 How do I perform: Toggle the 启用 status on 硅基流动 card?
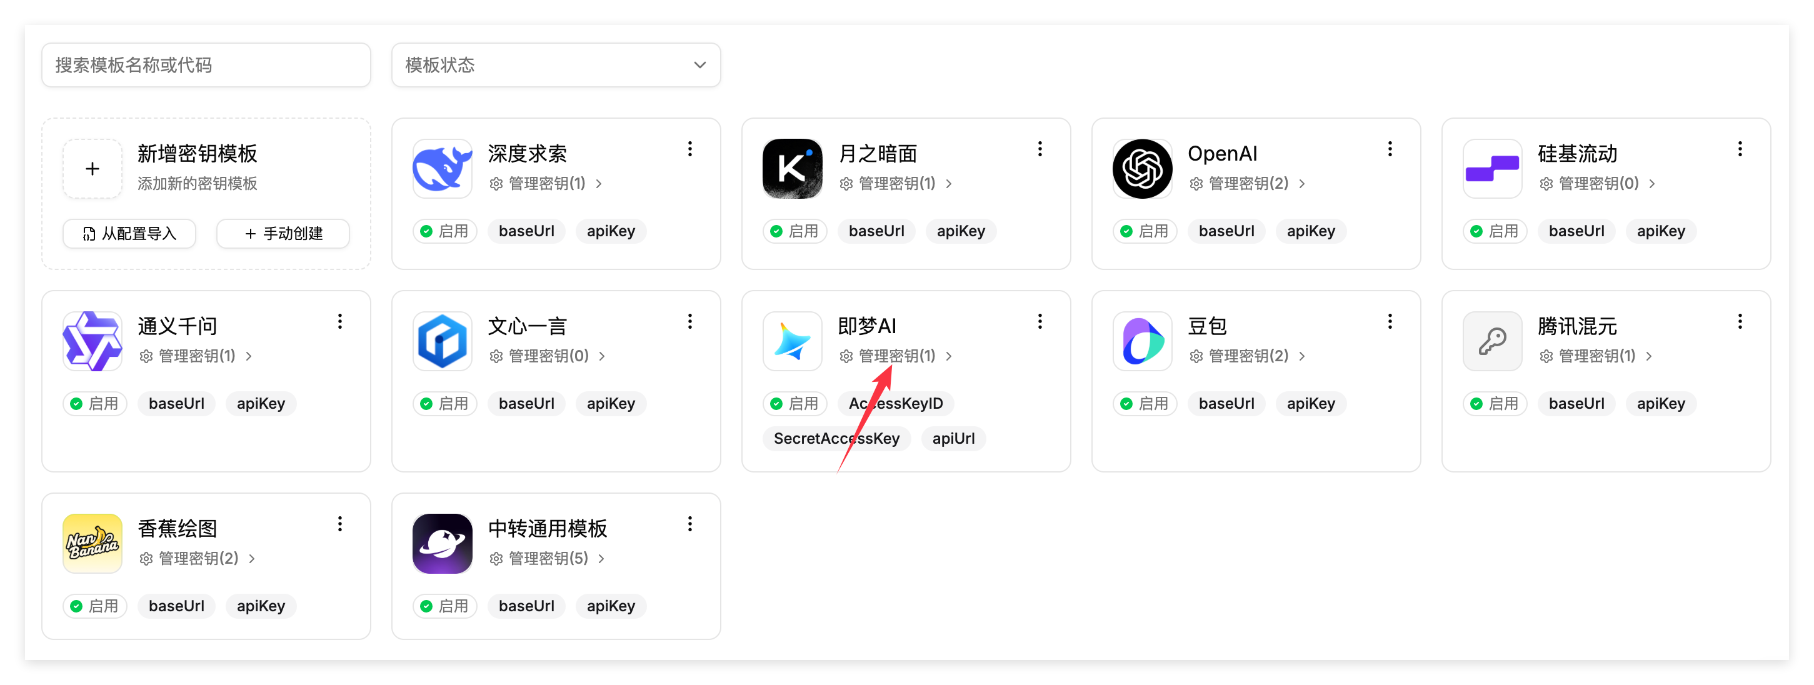point(1495,231)
